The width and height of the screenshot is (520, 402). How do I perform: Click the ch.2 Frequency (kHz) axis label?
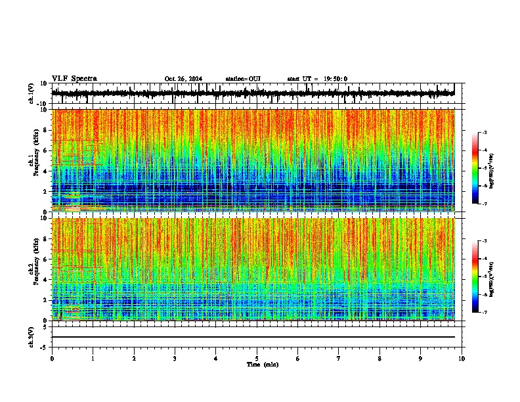tap(36, 261)
